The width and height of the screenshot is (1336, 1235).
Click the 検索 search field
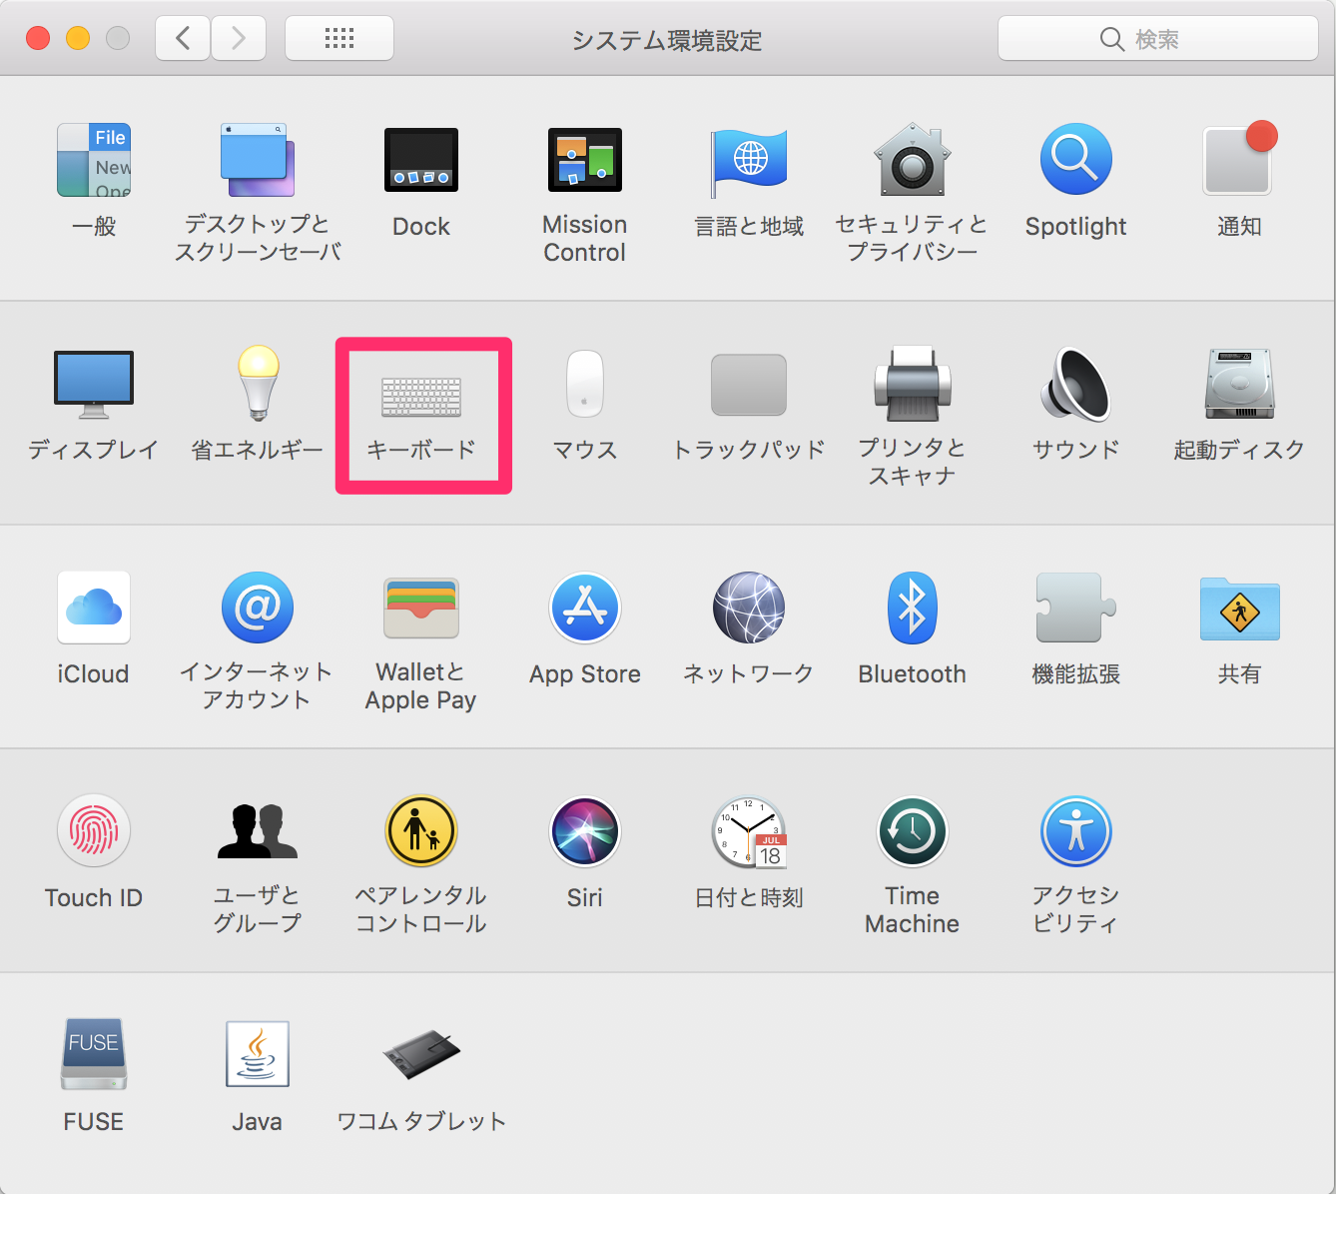pos(1158,39)
